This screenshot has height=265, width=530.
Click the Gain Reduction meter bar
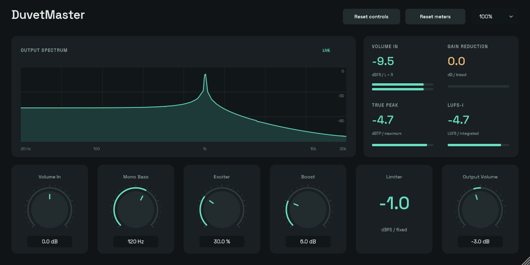coord(478,87)
